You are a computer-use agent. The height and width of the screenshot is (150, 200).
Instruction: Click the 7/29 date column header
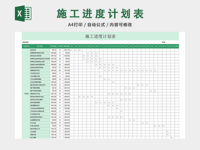coord(173,46)
